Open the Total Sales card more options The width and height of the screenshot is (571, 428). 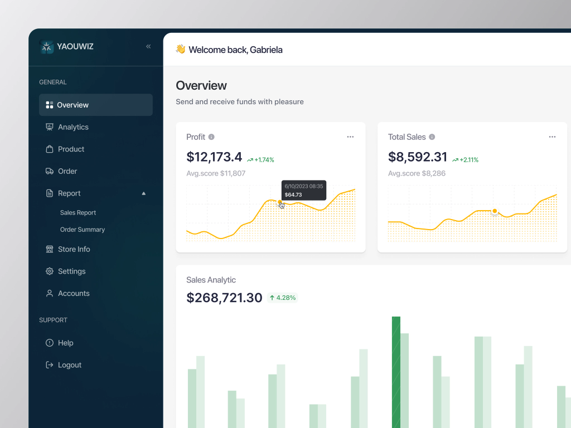point(552,137)
